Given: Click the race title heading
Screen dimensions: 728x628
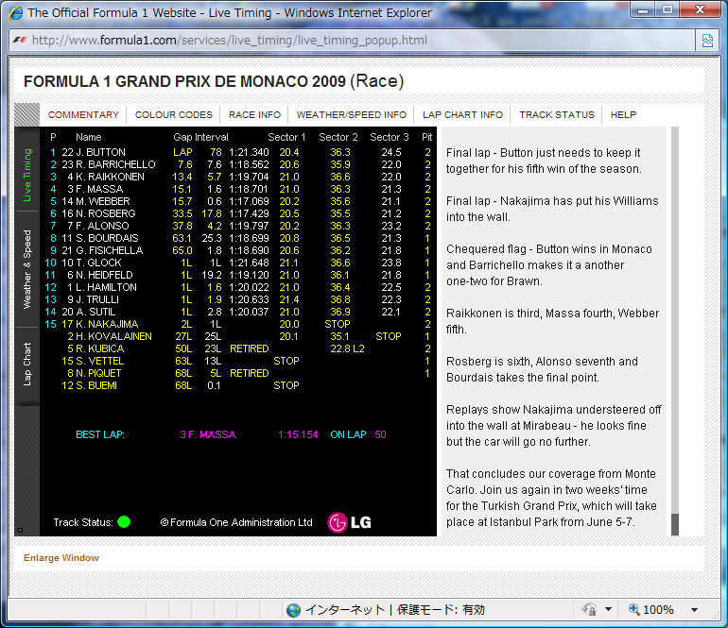Looking at the screenshot, I should coord(214,81).
